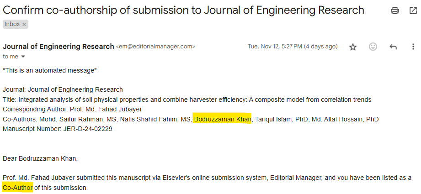
Task: Remove the Inbox label with the x
Action: pos(24,24)
